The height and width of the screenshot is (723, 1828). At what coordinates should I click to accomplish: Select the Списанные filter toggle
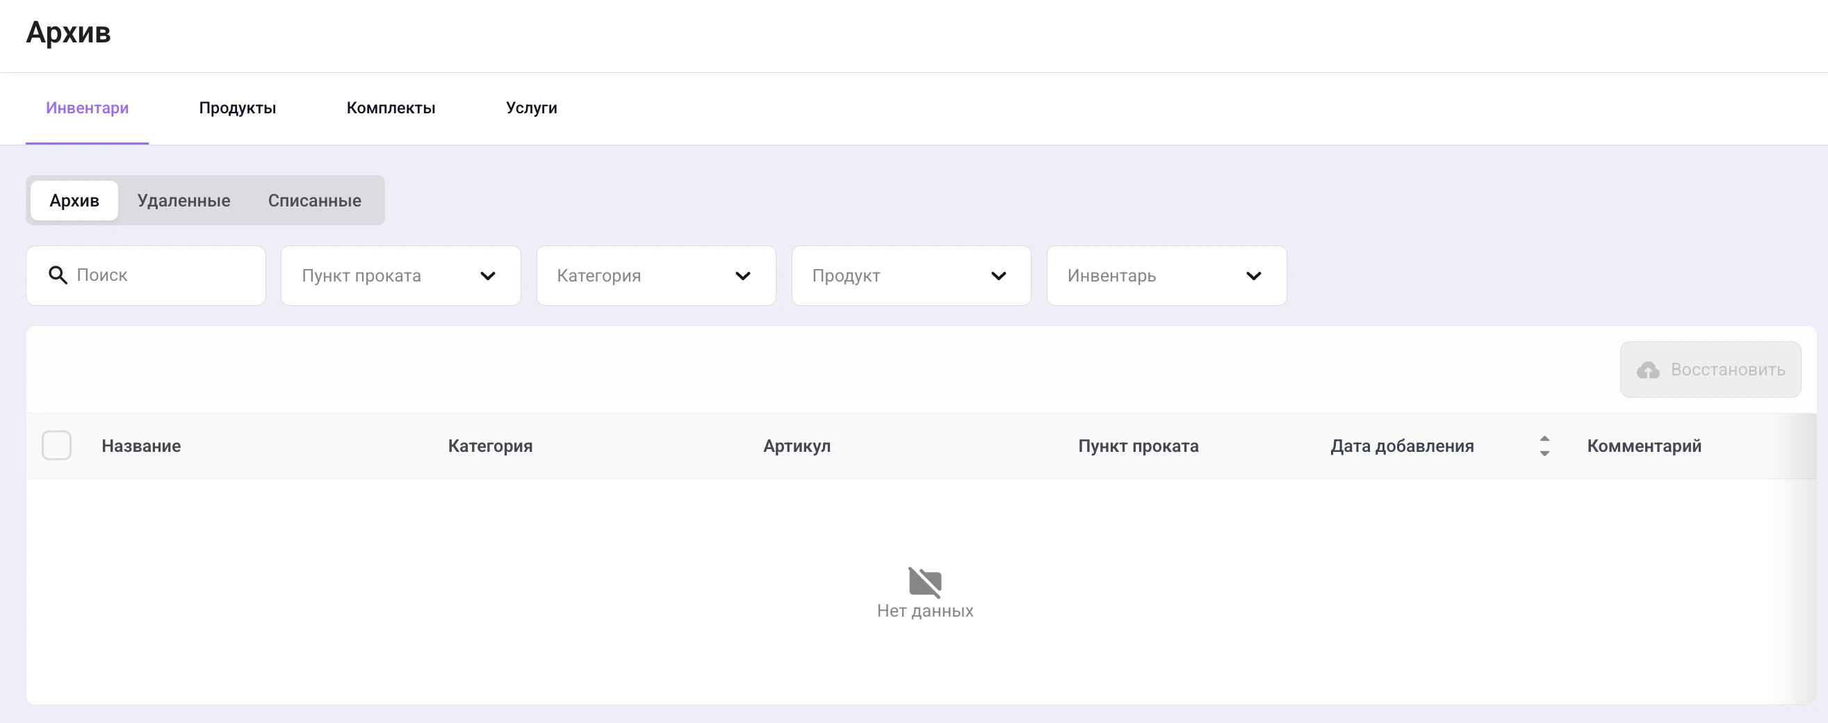(314, 200)
